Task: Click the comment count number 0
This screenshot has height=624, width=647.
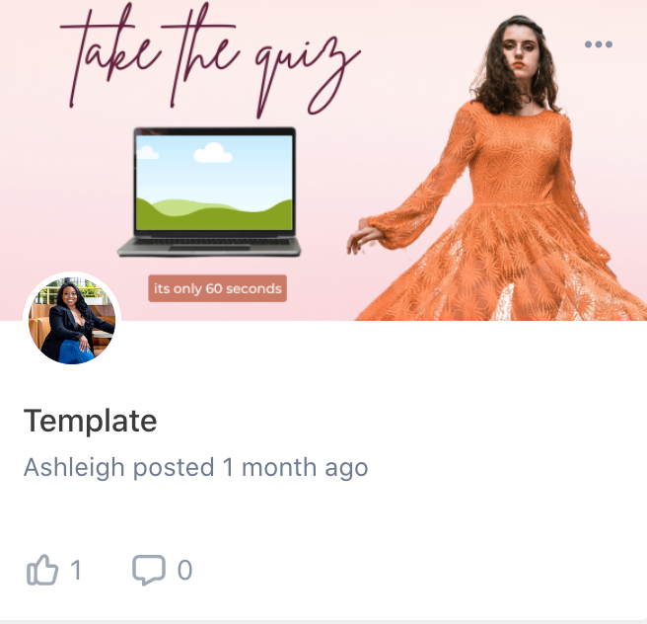Action: 184,571
